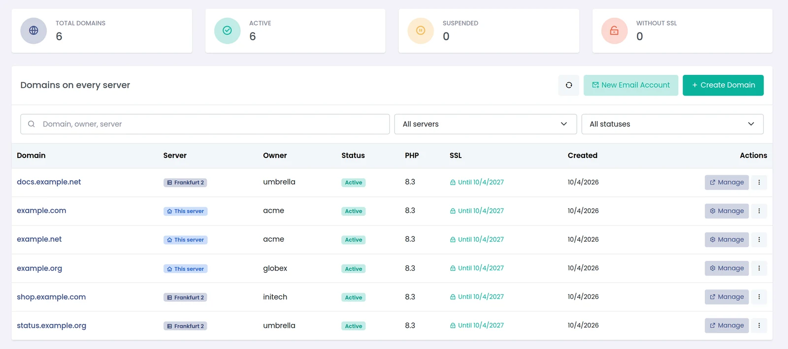Click Frankfurt 2 server badge for shop.example.com
The height and width of the screenshot is (349, 788).
tap(185, 297)
